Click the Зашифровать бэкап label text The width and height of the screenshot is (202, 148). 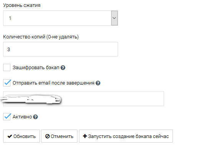tap(36, 68)
